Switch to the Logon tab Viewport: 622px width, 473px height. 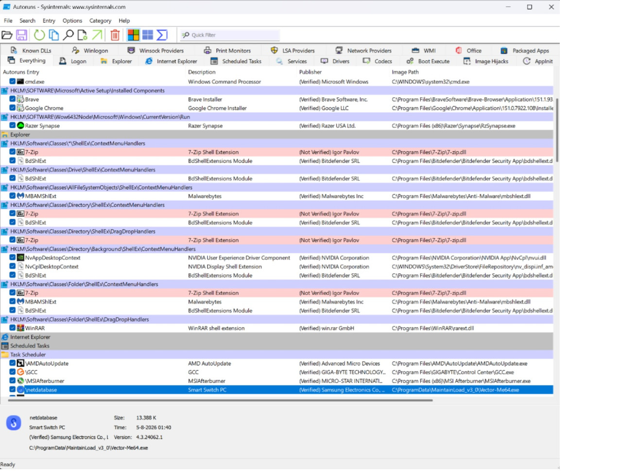tap(73, 61)
